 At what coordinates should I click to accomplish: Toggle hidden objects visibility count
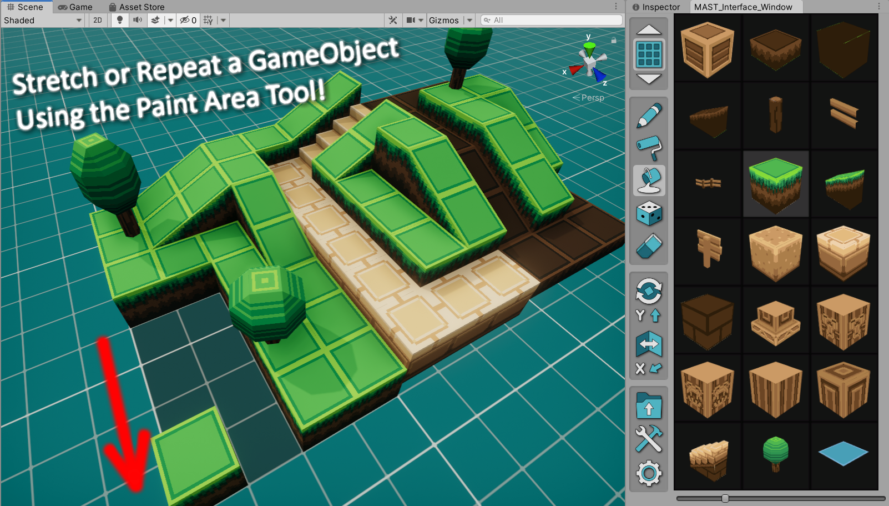pos(188,21)
